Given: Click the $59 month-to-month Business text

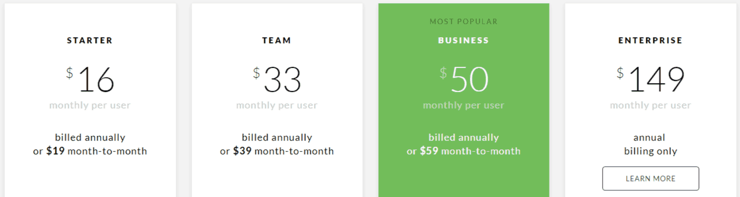Looking at the screenshot, I should 464,151.
